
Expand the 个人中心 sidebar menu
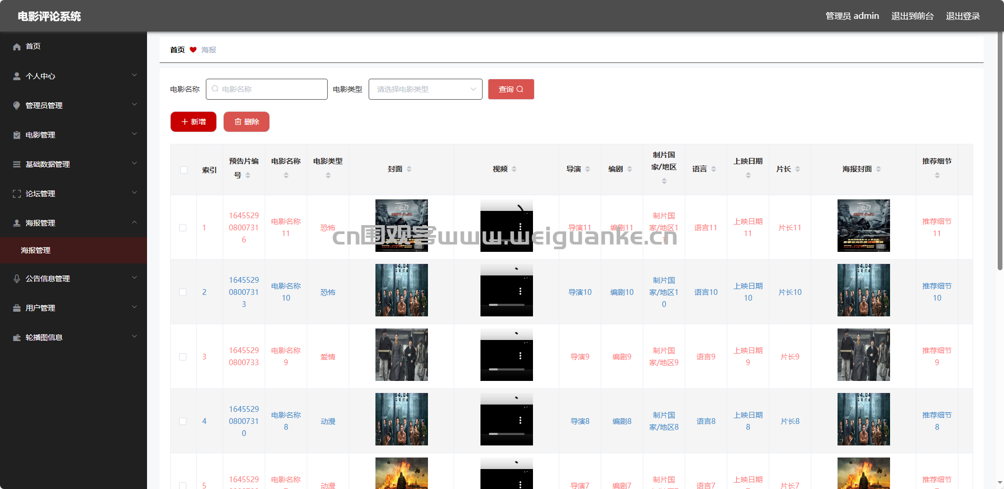(134, 76)
